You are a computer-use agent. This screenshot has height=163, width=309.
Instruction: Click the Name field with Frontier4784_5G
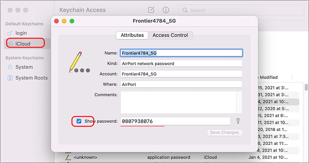tap(181, 53)
